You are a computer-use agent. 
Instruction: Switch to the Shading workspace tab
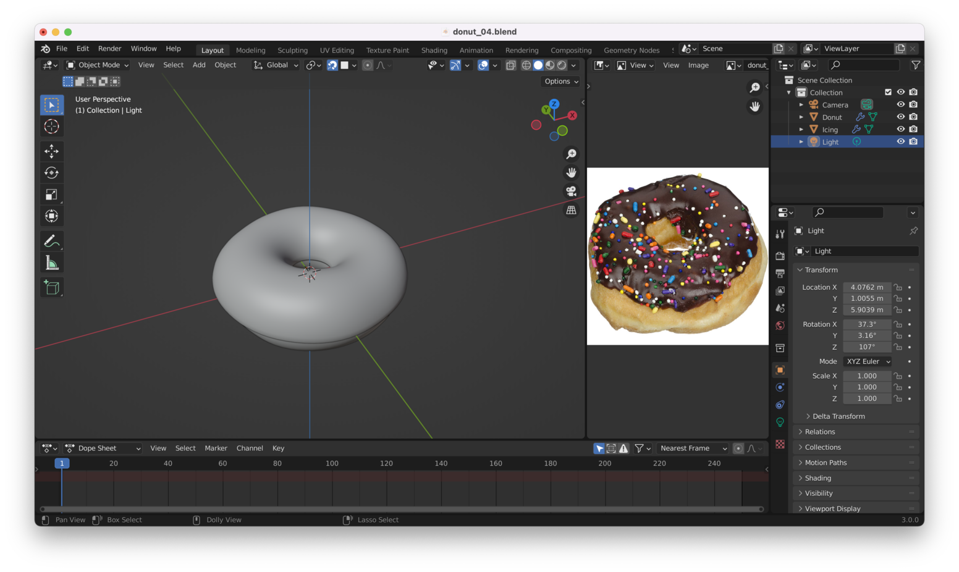coord(434,50)
